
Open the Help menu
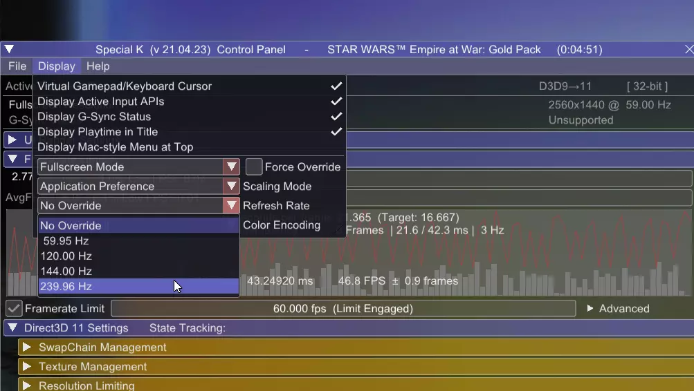coord(98,66)
